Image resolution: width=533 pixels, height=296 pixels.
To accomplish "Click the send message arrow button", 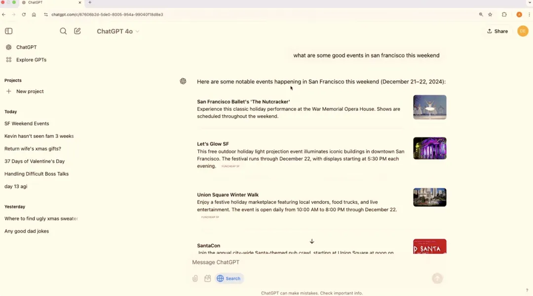I will point(437,278).
